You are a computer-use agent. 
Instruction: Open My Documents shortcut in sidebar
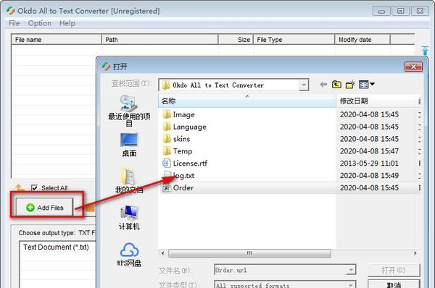point(129,181)
